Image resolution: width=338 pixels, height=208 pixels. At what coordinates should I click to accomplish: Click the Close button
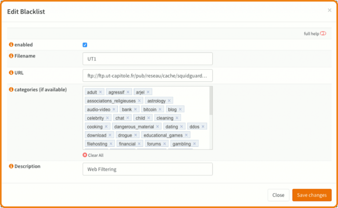278,195
